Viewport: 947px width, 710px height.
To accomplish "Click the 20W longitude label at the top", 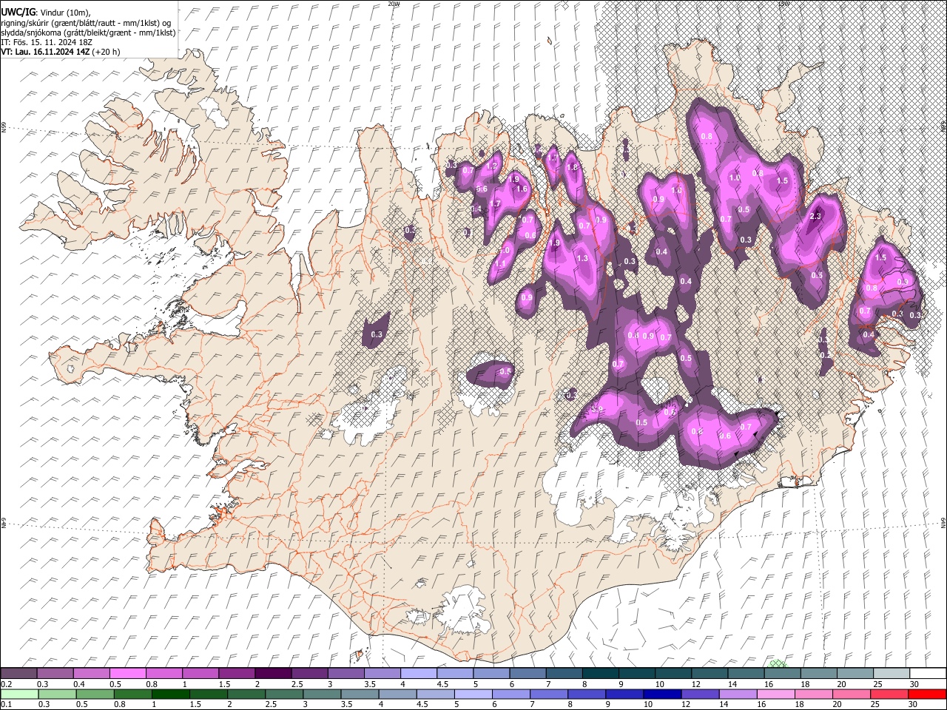I will click(394, 4).
